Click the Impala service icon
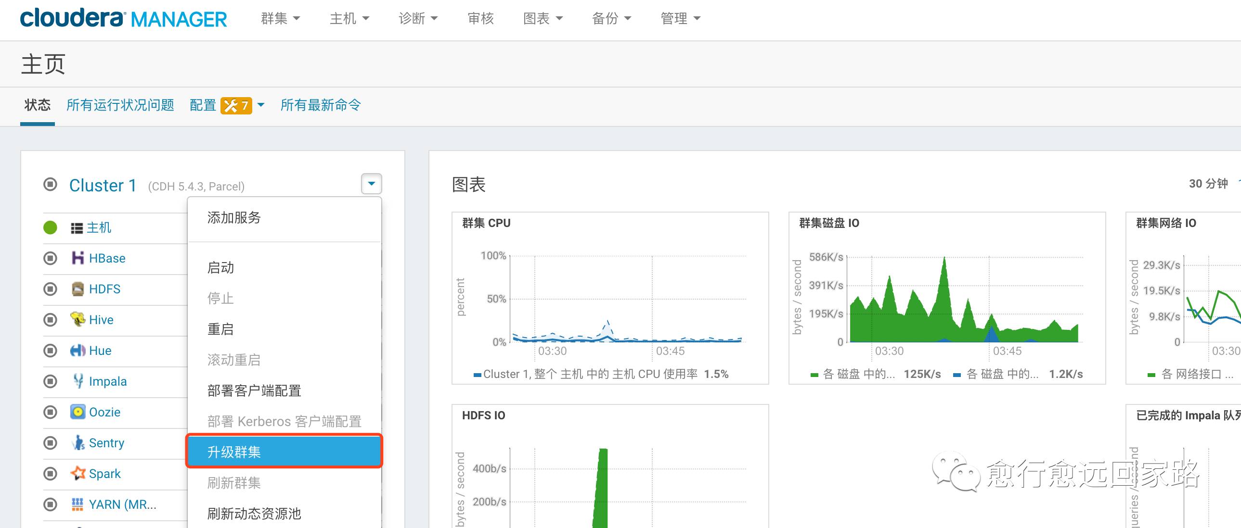Viewport: 1241px width, 528px height. [78, 381]
